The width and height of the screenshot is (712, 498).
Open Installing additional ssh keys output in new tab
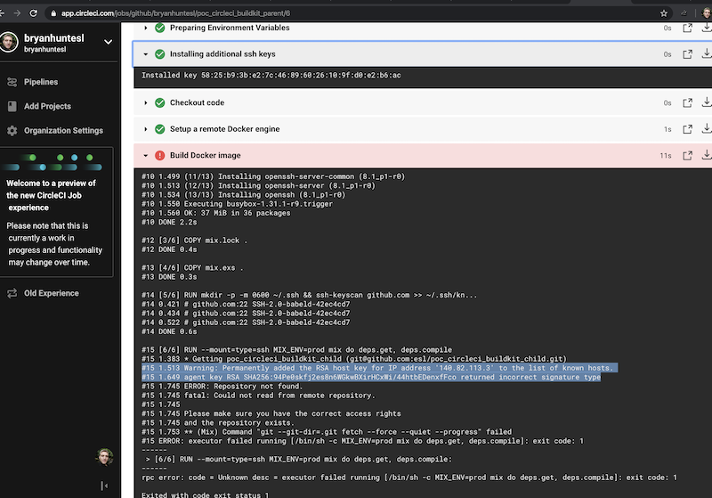click(687, 54)
